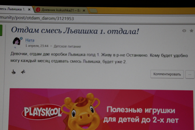
Task: Toggle the star favorite icon
Action: coord(191,31)
